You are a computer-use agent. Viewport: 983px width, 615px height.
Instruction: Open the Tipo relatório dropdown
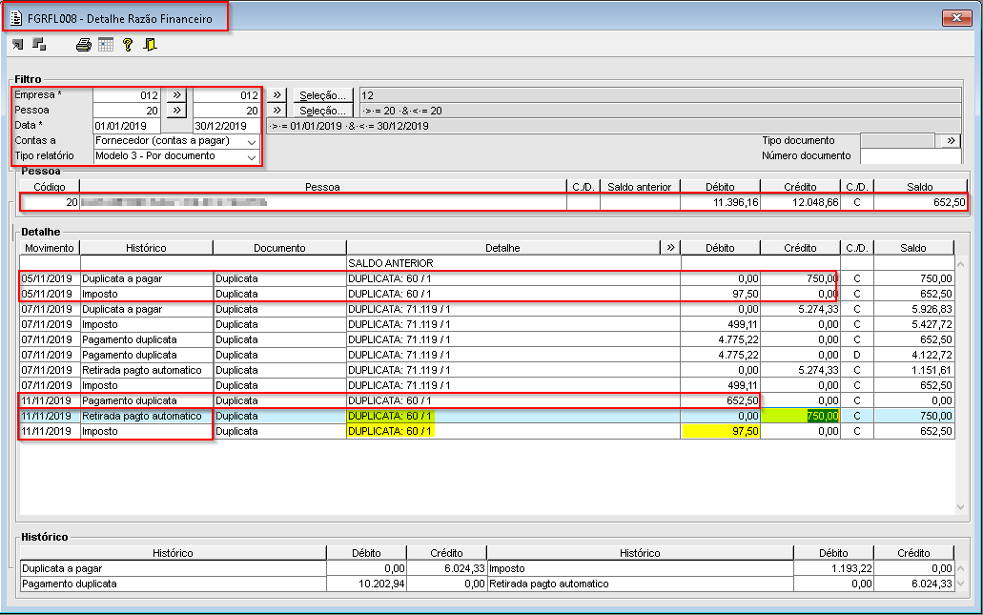252,155
